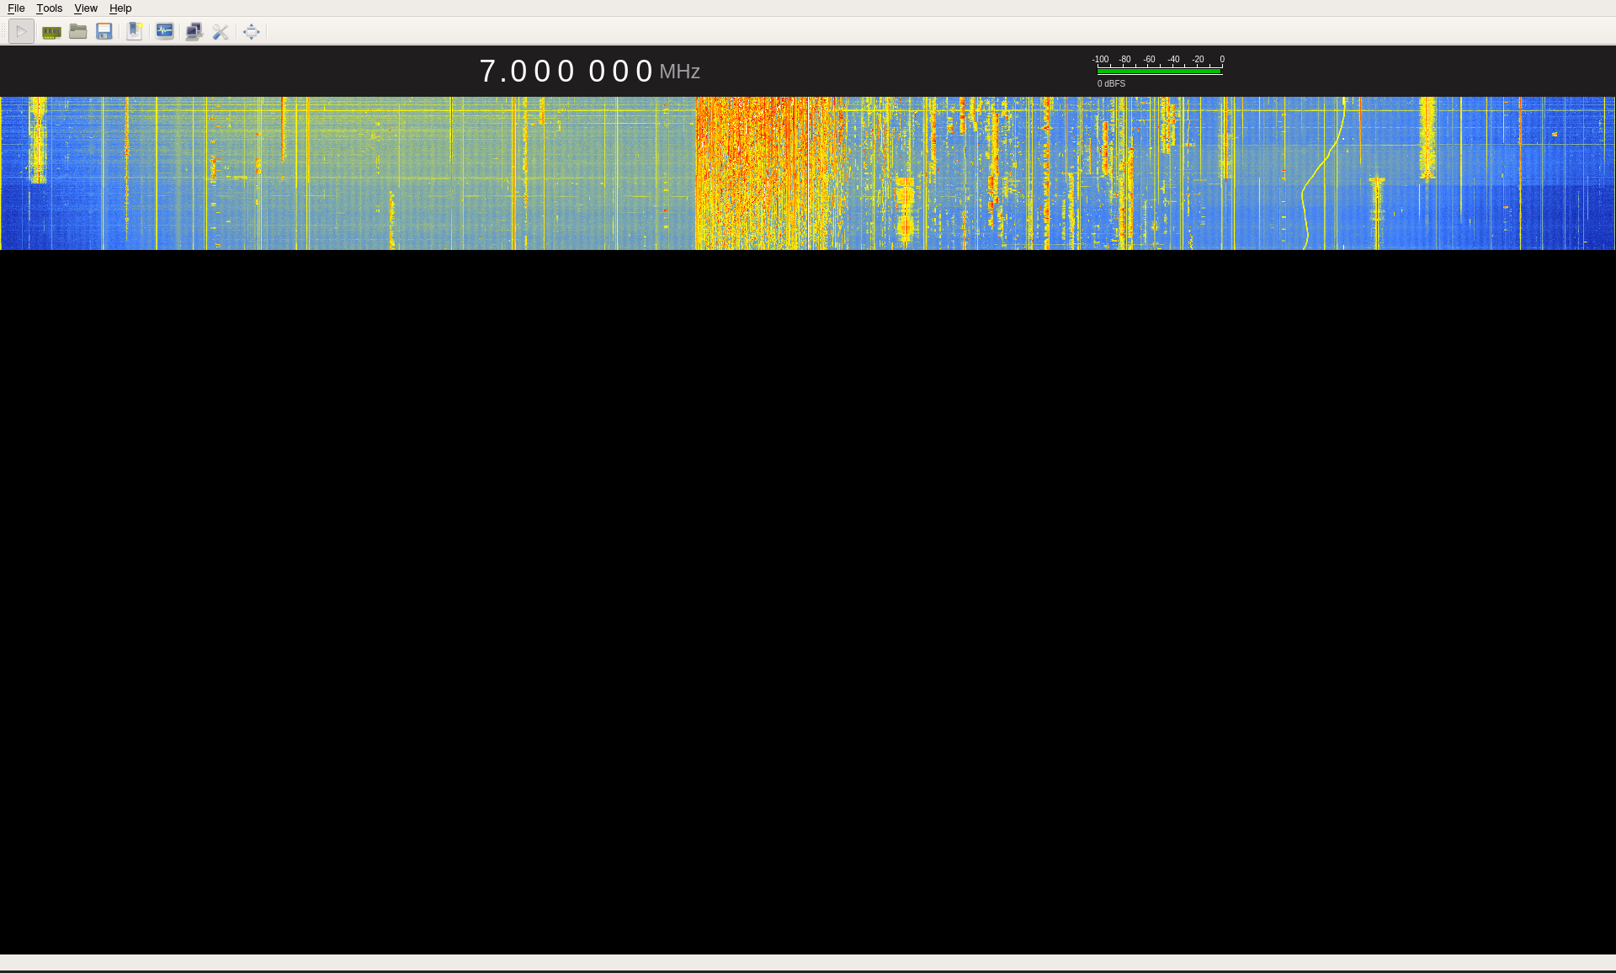Click the green signal level meter bar
The image size is (1616, 973).
1159,72
